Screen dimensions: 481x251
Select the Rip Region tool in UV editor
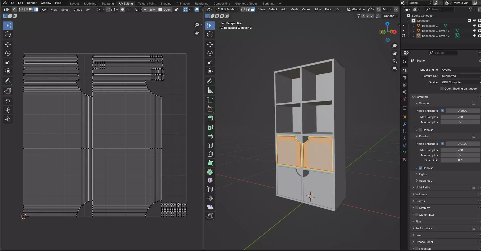pos(8,91)
